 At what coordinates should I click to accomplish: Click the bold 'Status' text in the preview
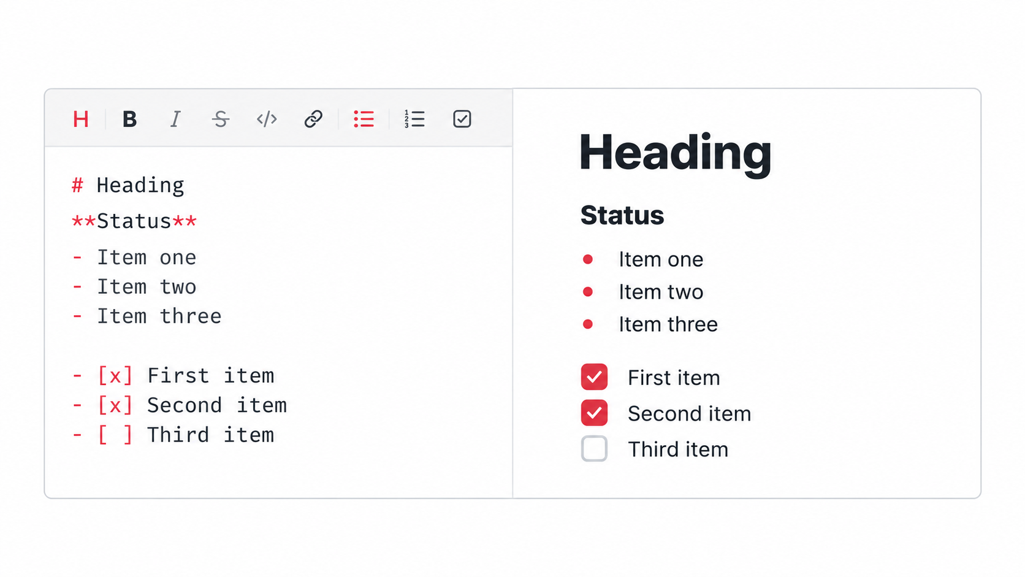click(622, 215)
